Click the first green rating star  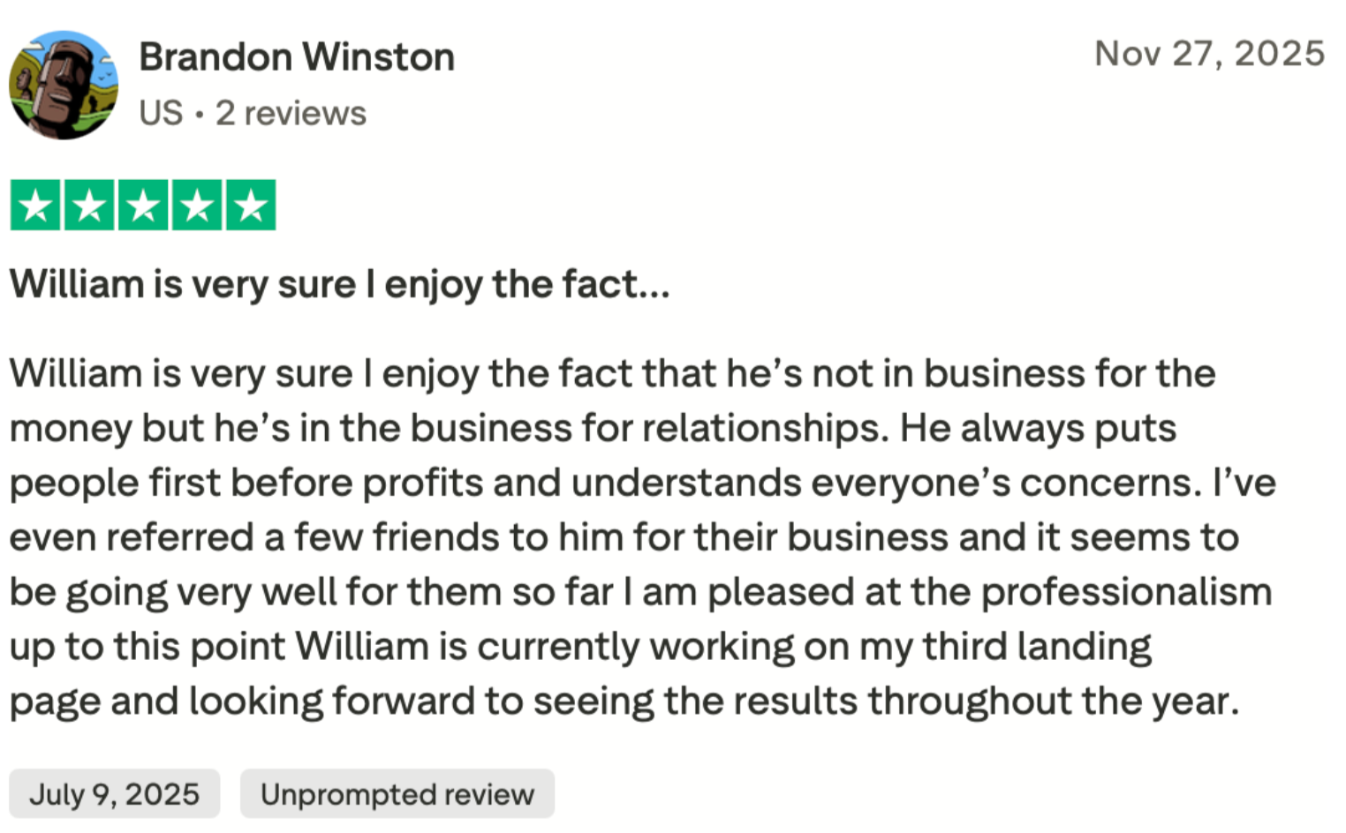click(x=35, y=206)
